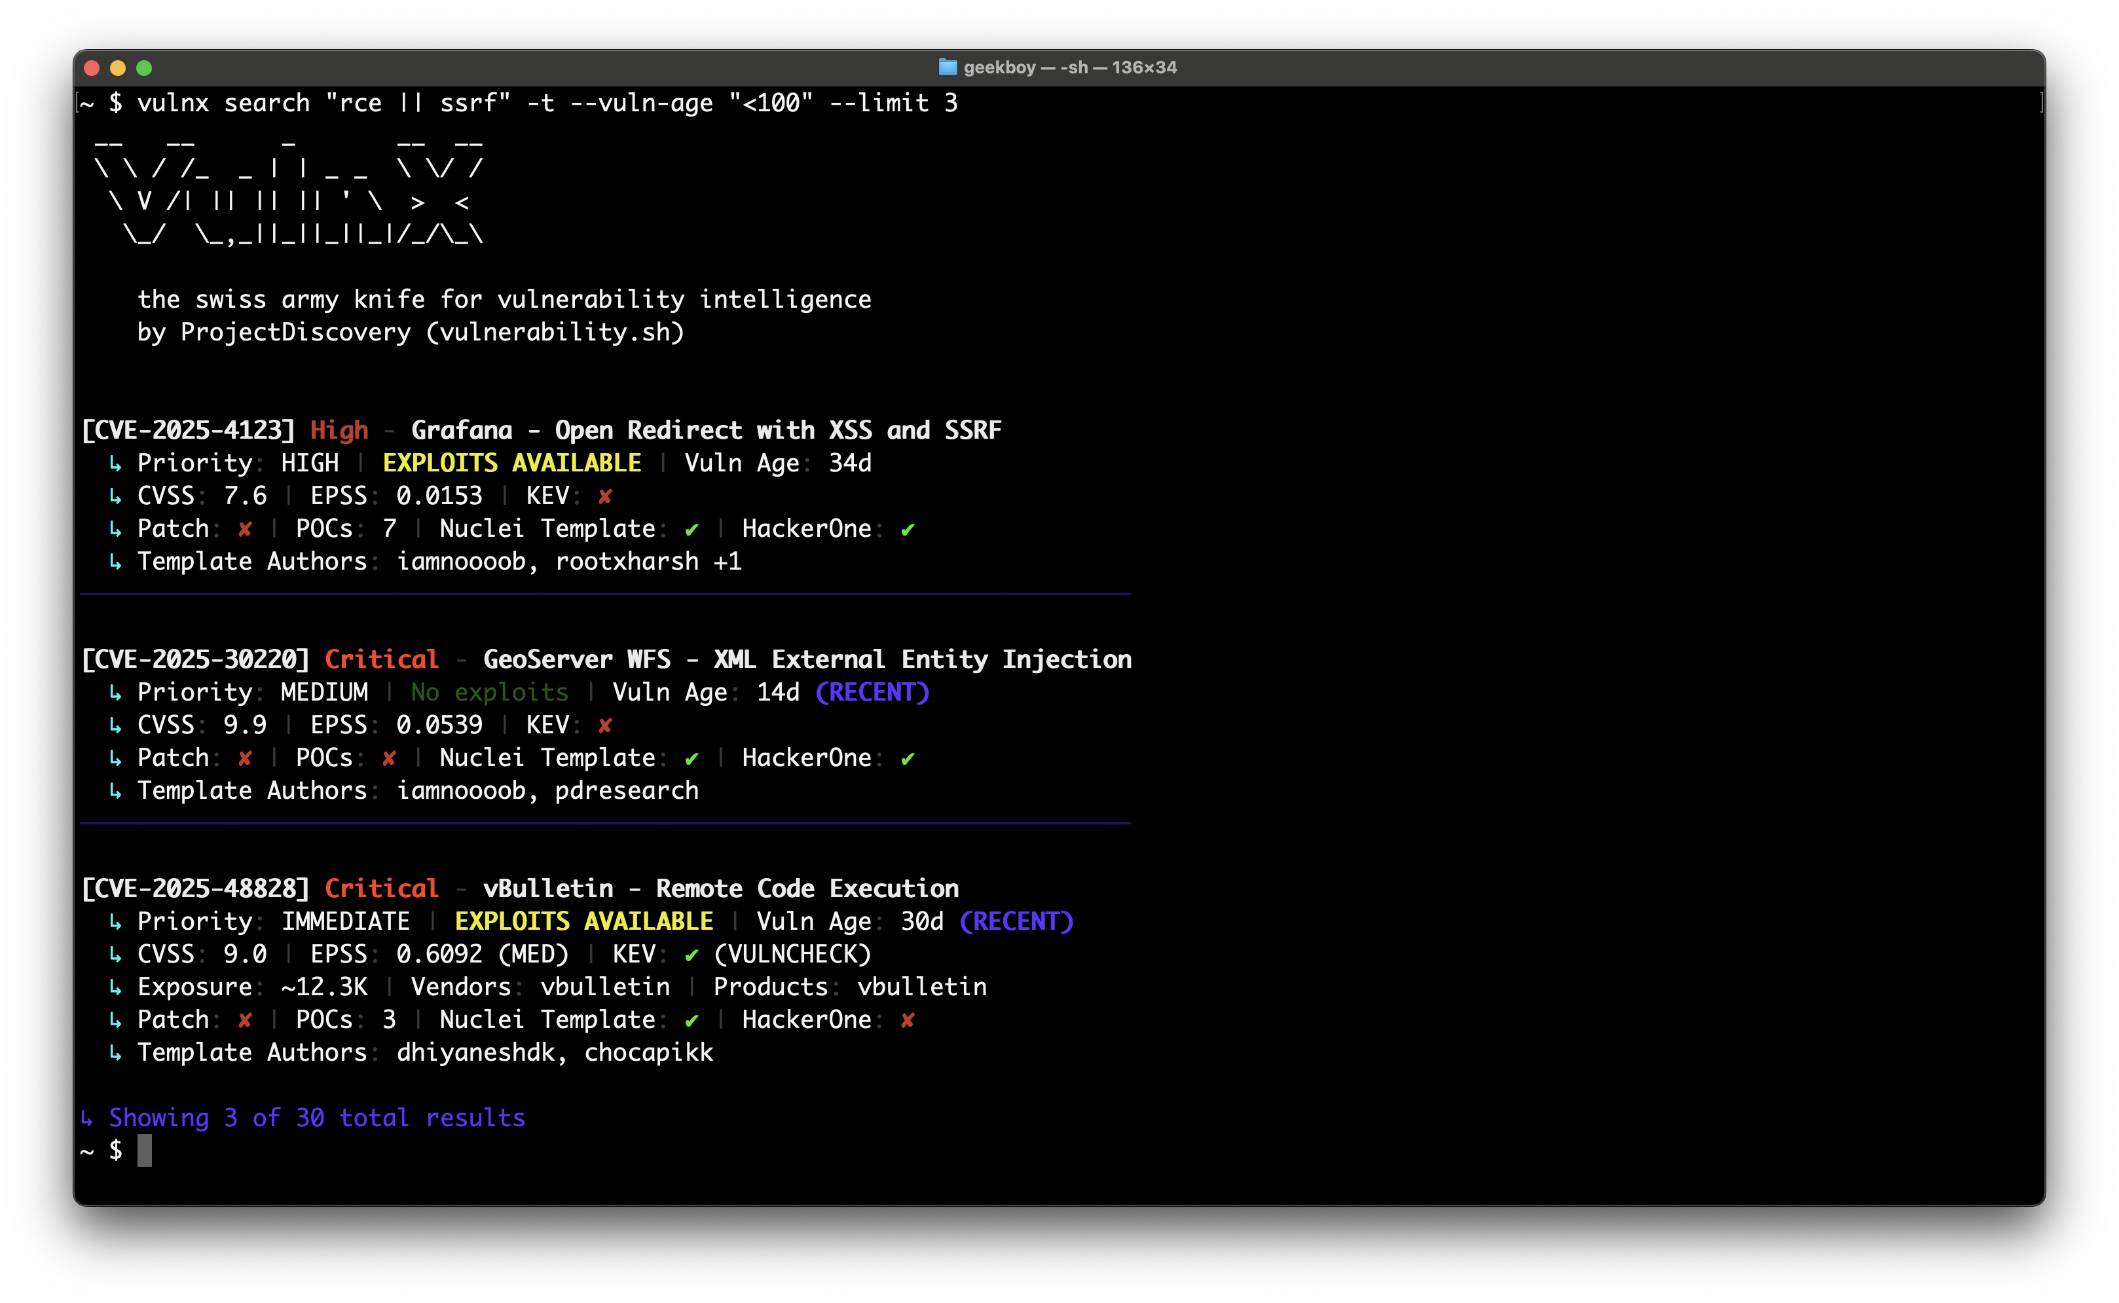This screenshot has width=2119, height=1303.
Task: Click 'Vendors: vbulletin' value
Action: pos(540,987)
